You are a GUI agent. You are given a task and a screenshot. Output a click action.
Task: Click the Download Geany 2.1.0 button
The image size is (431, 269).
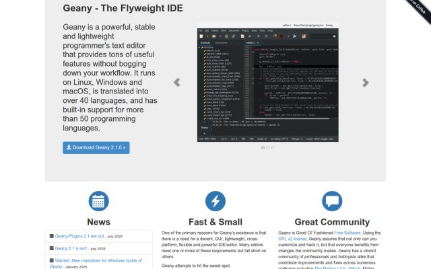96,148
